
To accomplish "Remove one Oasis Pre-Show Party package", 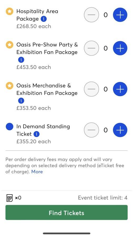I will click(91, 48).
